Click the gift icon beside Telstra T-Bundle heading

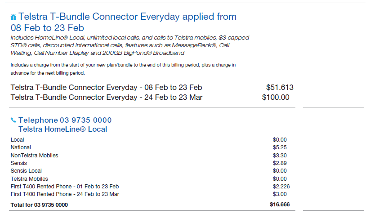coord(13,17)
